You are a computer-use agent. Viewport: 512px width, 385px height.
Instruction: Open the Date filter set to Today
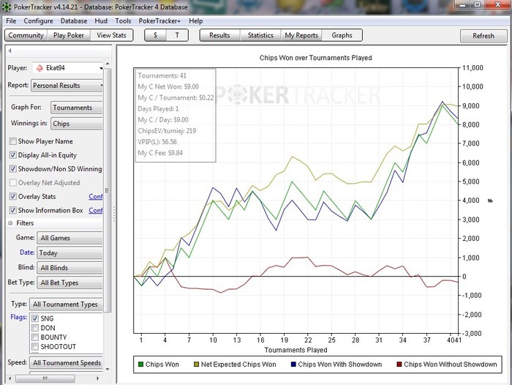(70, 253)
